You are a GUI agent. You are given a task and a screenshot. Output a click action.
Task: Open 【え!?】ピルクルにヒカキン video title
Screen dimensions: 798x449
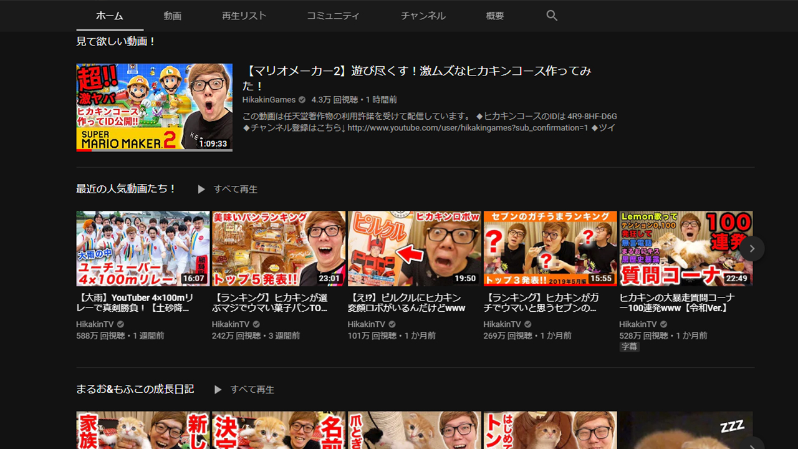406,303
